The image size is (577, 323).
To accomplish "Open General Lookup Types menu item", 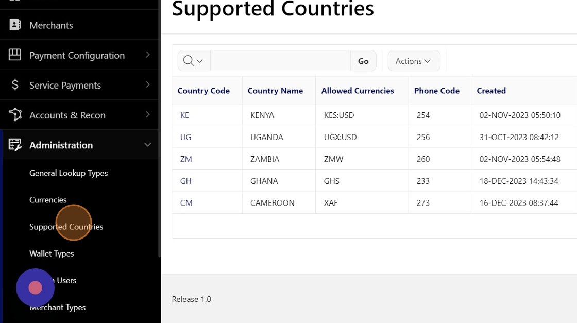I will 69,173.
